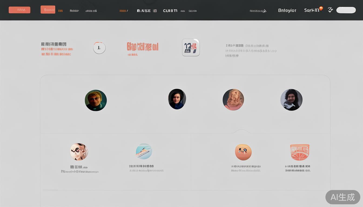Image resolution: width=363 pixels, height=207 pixels.
Task: Toggle the orange highlighted nav pill
Action: tap(48, 9)
